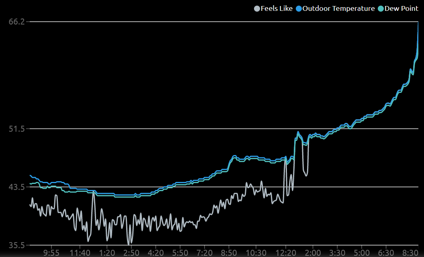
Task: Click the 66.2 y-axis label
Action: pos(17,22)
